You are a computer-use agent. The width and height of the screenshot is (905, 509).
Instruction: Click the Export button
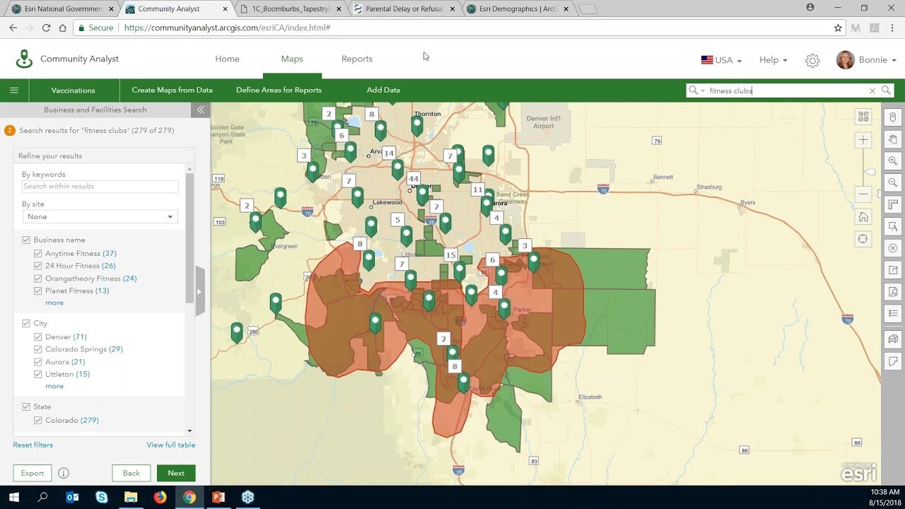(x=33, y=473)
